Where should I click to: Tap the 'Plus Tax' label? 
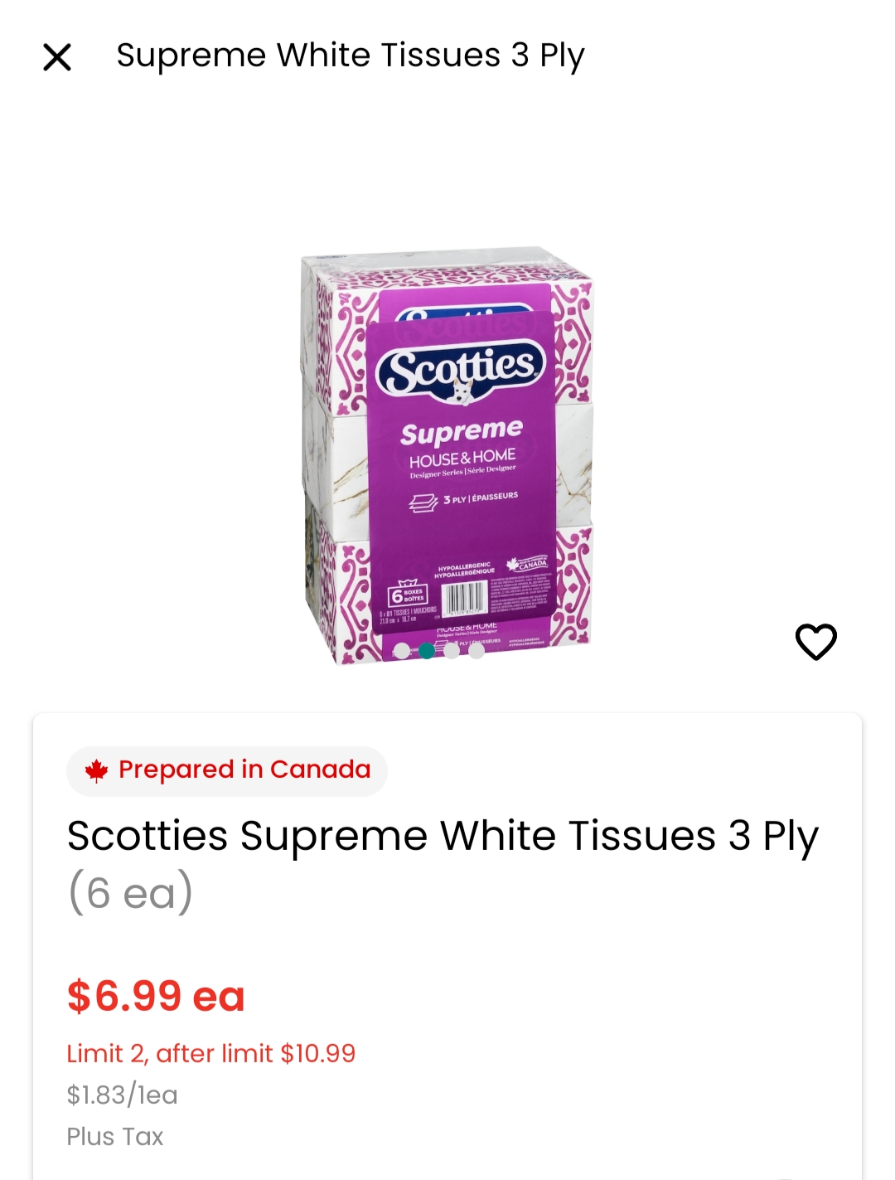click(115, 1136)
